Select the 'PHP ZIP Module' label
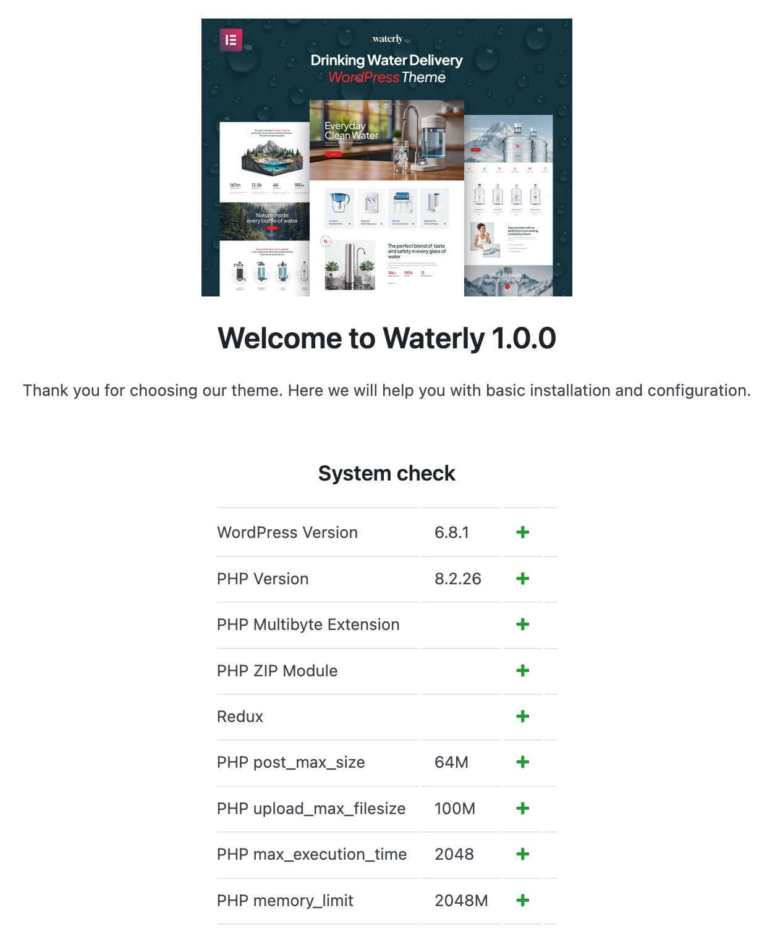This screenshot has height=945, width=780. point(278,671)
